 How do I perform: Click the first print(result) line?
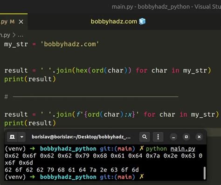click(30, 79)
